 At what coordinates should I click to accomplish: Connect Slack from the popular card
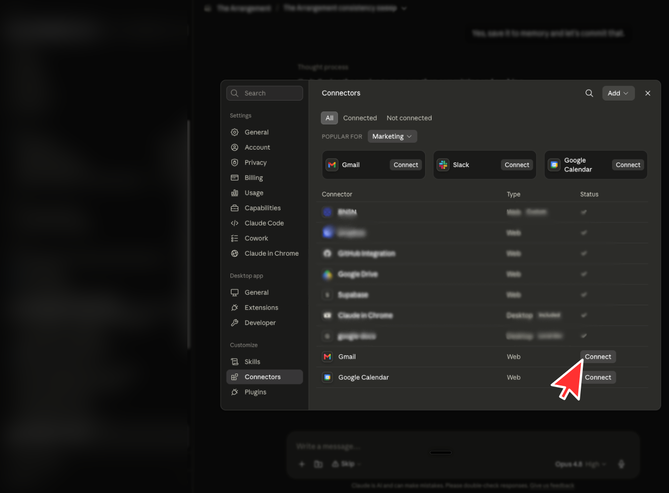click(517, 165)
